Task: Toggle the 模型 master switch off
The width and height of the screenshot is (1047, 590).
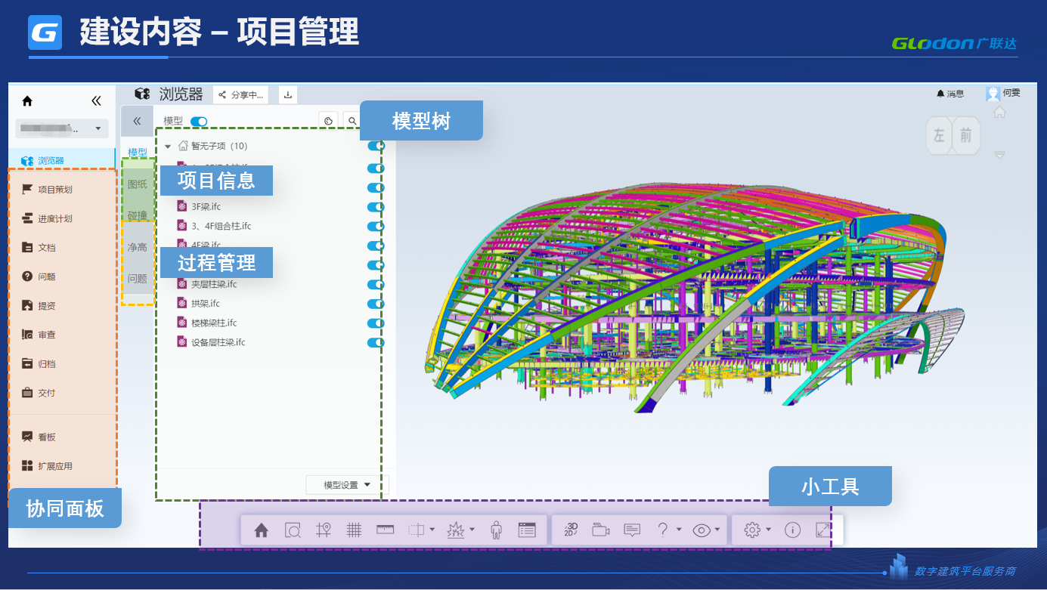Action: click(x=199, y=121)
